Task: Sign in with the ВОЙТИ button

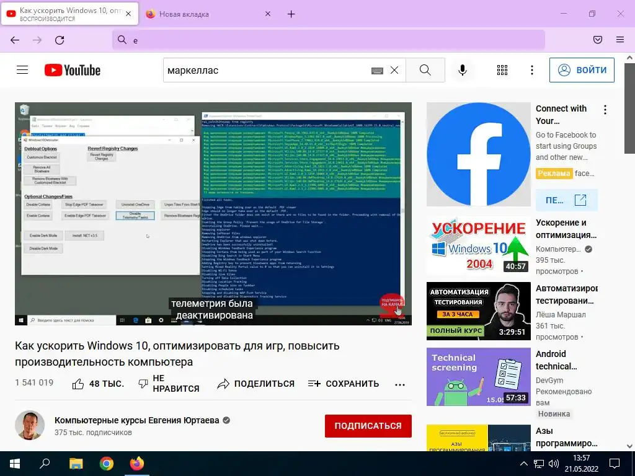Action: tap(582, 70)
